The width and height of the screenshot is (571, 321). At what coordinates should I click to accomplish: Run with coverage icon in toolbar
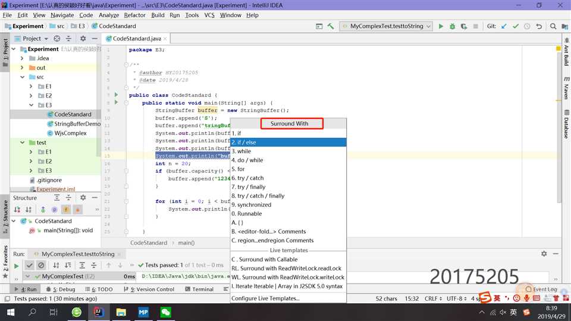click(x=463, y=26)
